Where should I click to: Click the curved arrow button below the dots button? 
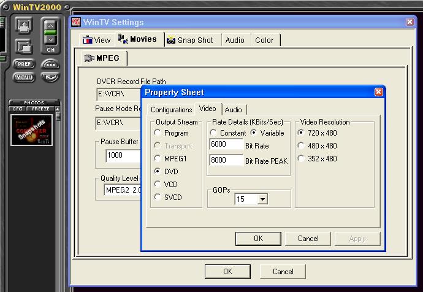click(50, 77)
